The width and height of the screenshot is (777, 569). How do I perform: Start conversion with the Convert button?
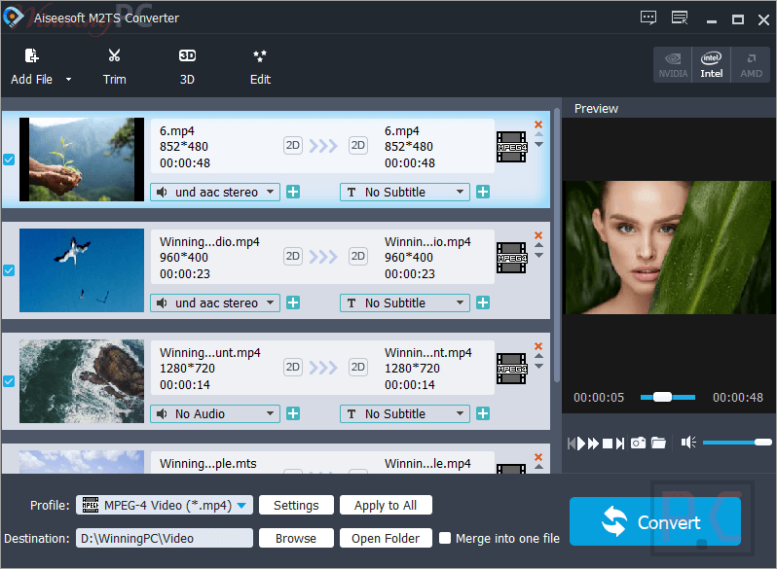click(x=655, y=521)
